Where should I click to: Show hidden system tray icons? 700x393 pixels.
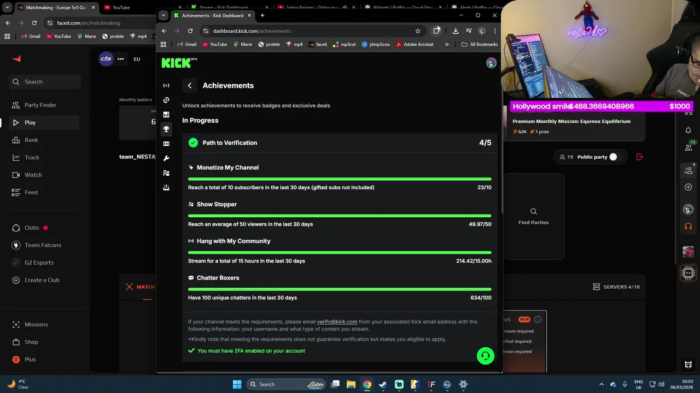pos(602,384)
